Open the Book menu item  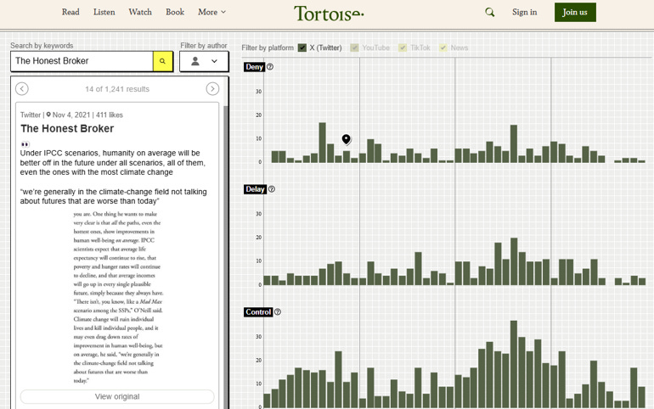click(x=175, y=12)
